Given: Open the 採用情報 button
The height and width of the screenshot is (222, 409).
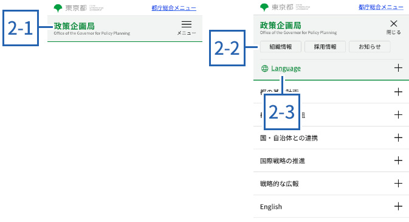Looking at the screenshot, I should 325,47.
